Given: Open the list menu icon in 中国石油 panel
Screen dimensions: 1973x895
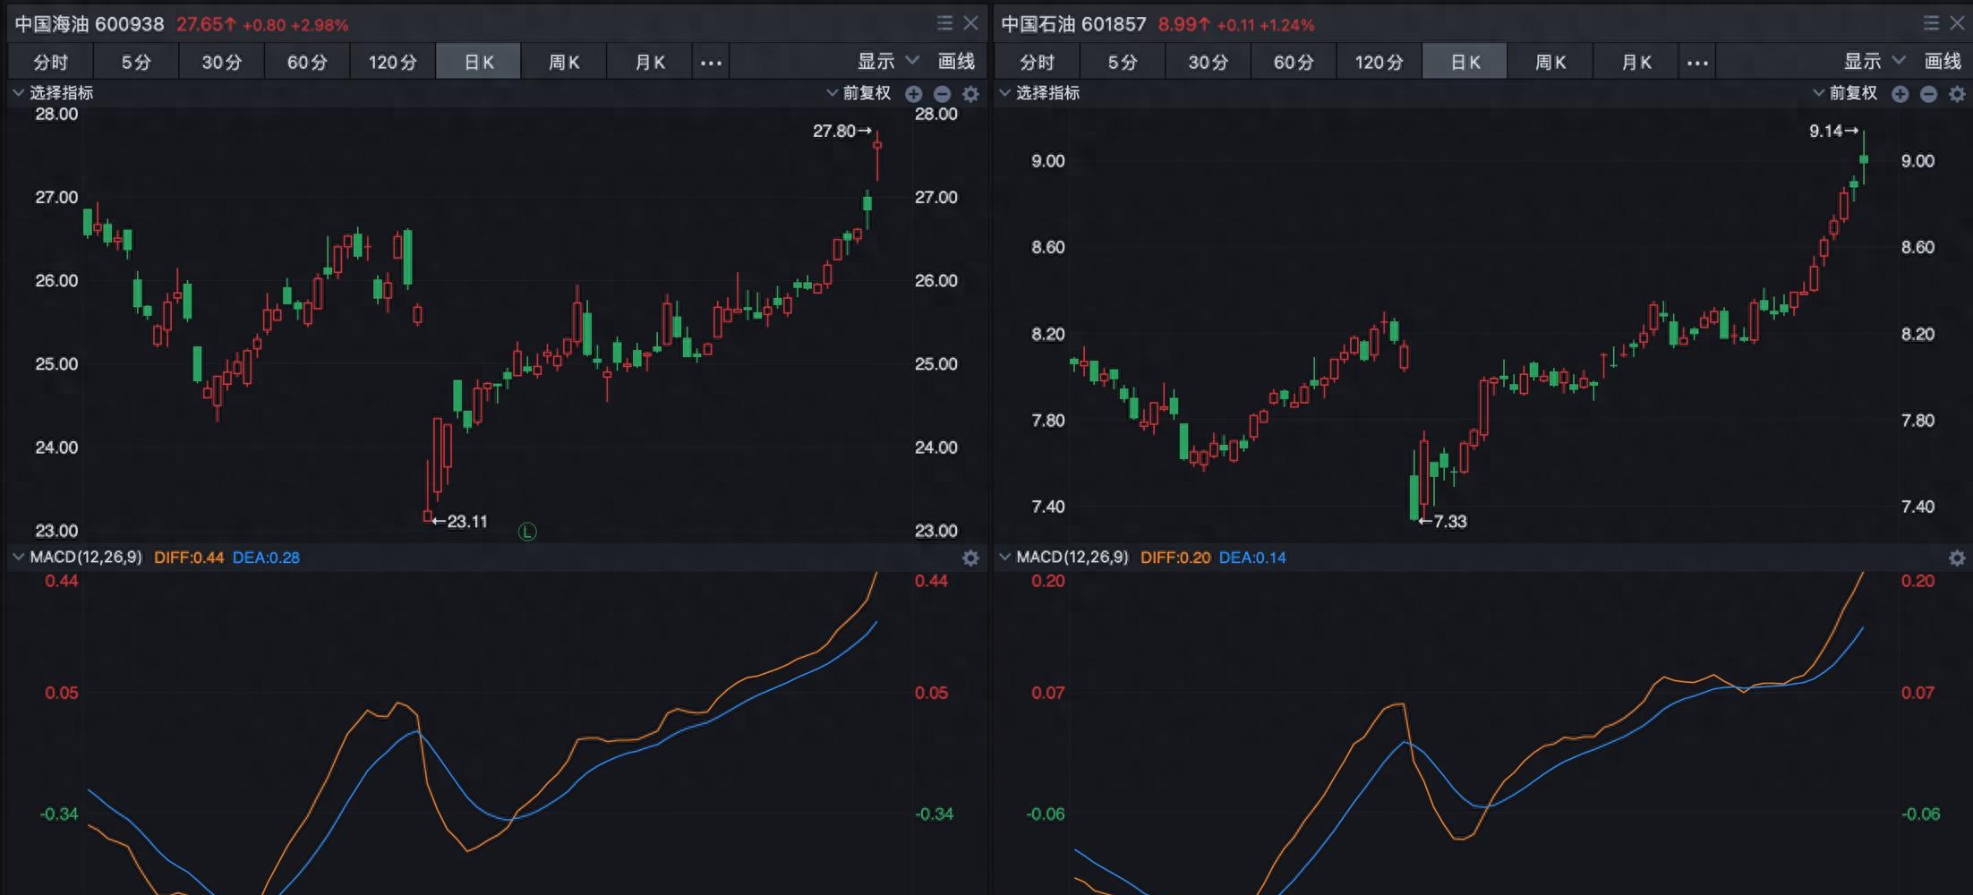Looking at the screenshot, I should point(1931,23).
